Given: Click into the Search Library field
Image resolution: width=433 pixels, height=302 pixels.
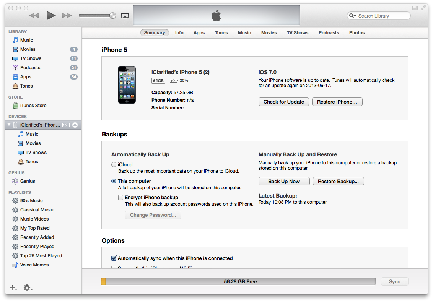Looking at the screenshot, I should coord(379,16).
